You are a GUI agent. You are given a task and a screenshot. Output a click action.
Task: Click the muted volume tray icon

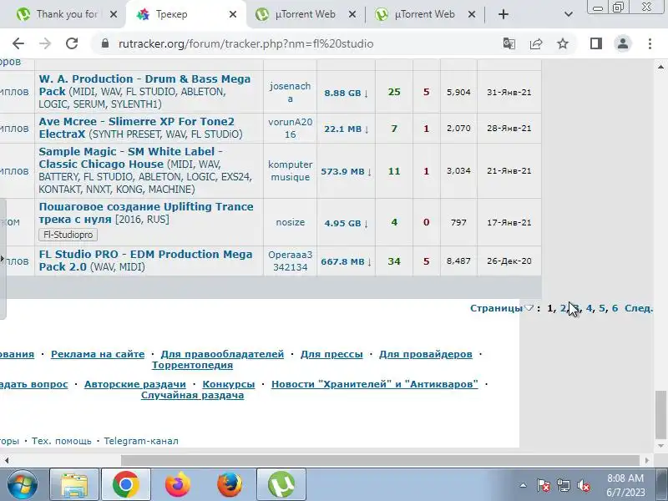pyautogui.click(x=583, y=485)
